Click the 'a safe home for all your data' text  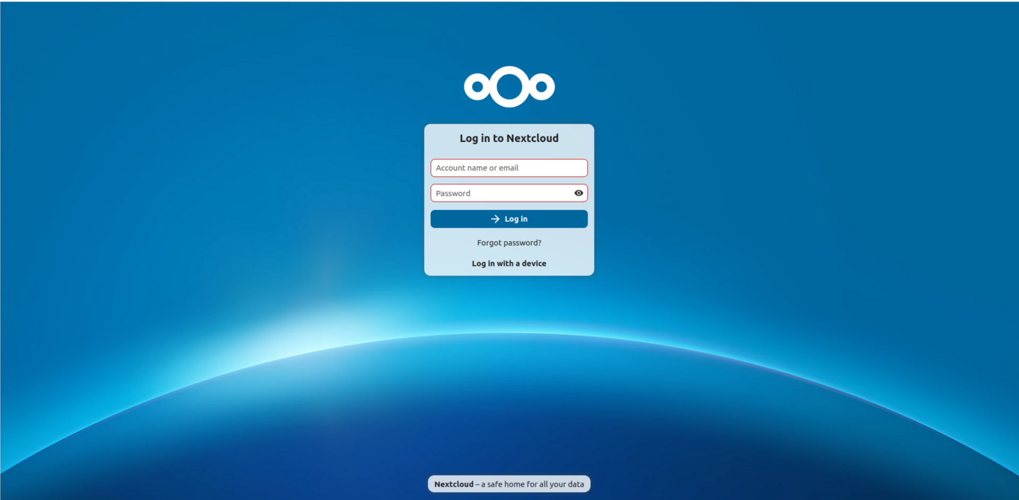[x=532, y=484]
